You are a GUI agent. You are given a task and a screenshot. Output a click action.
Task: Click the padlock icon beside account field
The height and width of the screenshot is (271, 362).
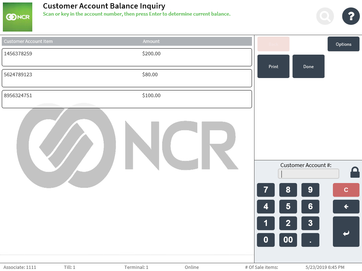coord(355,172)
